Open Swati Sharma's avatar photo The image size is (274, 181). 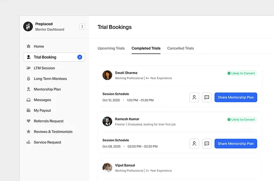point(107,75)
